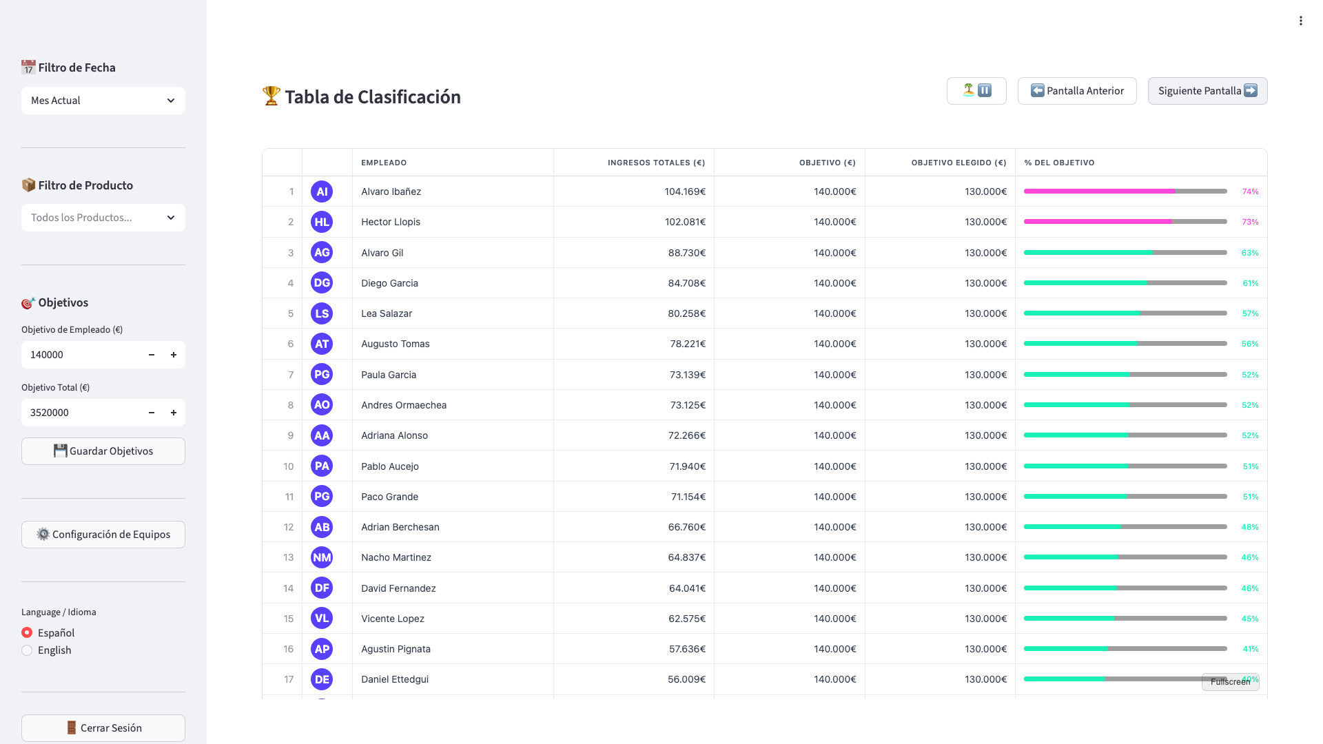
Task: Open the Todos los Productos dropdown
Action: (103, 218)
